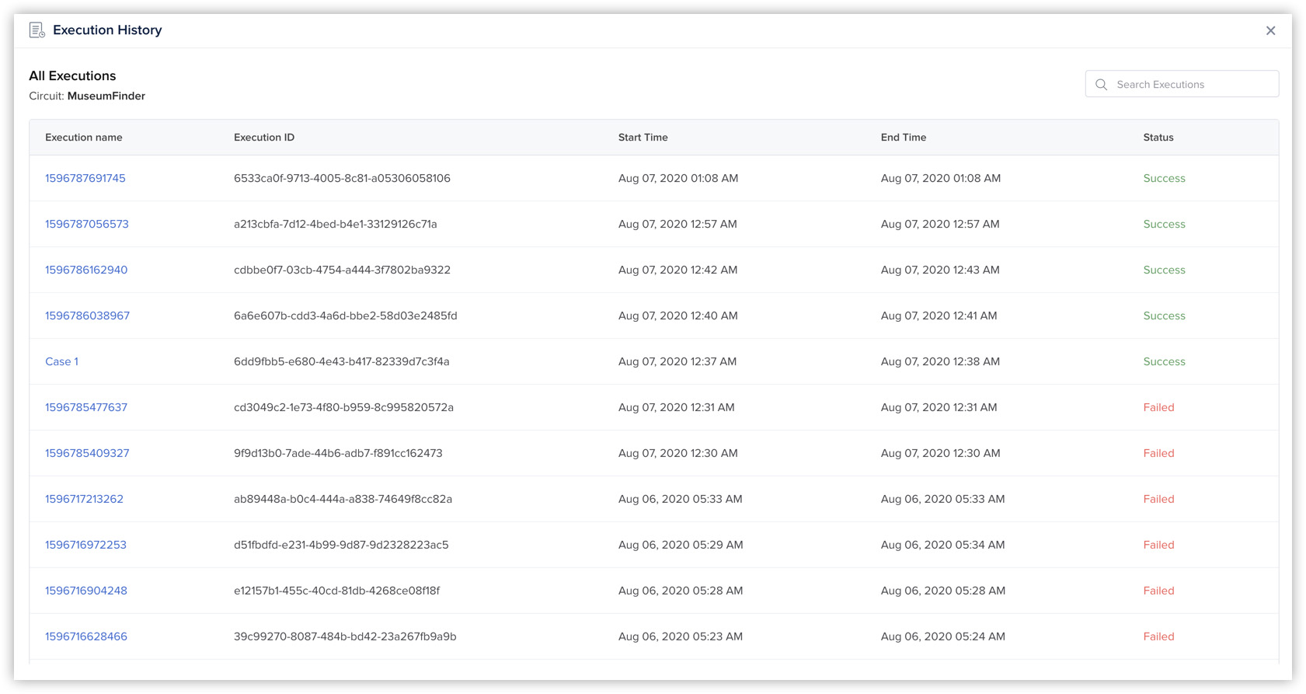
Task: Open the Case 1 execution
Action: (x=61, y=361)
